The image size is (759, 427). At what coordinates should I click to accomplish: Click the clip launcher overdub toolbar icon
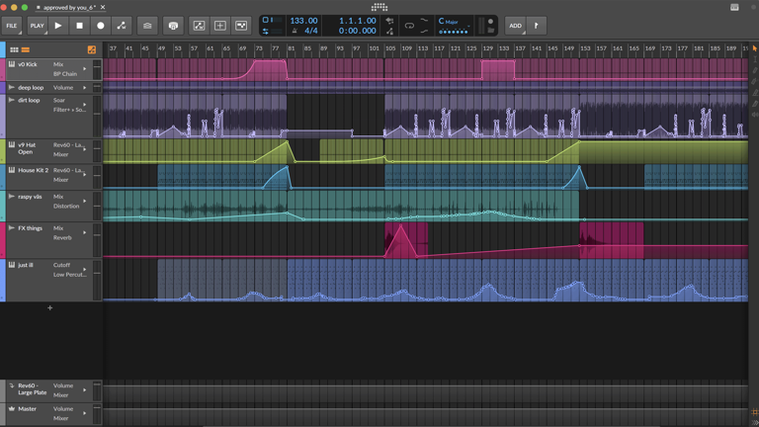pos(241,26)
